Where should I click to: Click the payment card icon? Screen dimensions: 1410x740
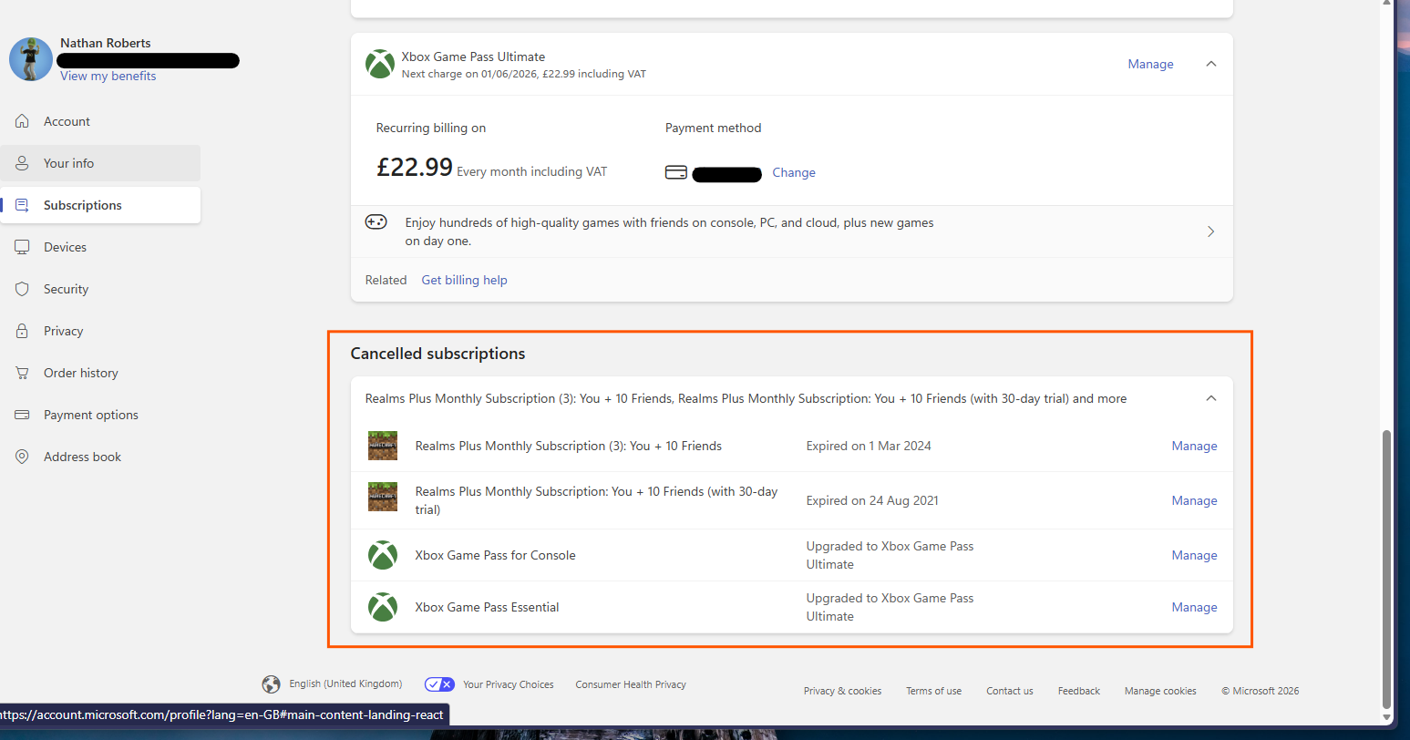tap(676, 172)
